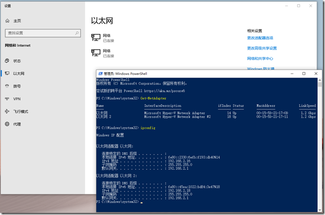Click the MacAddress column header

coord(266,106)
